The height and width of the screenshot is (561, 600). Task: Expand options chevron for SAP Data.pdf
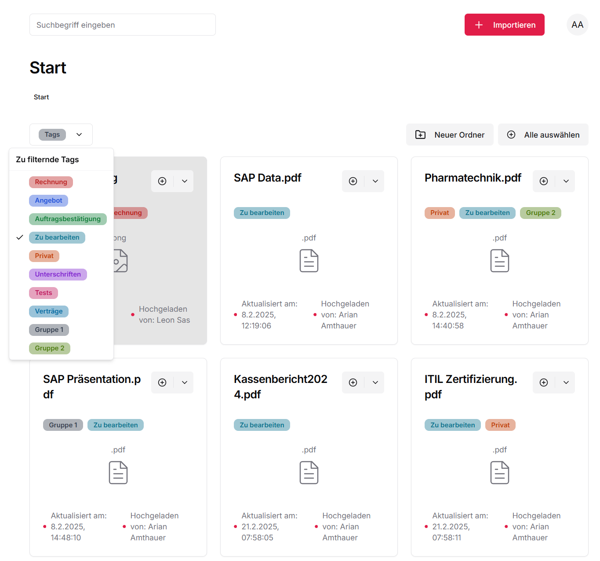(375, 181)
